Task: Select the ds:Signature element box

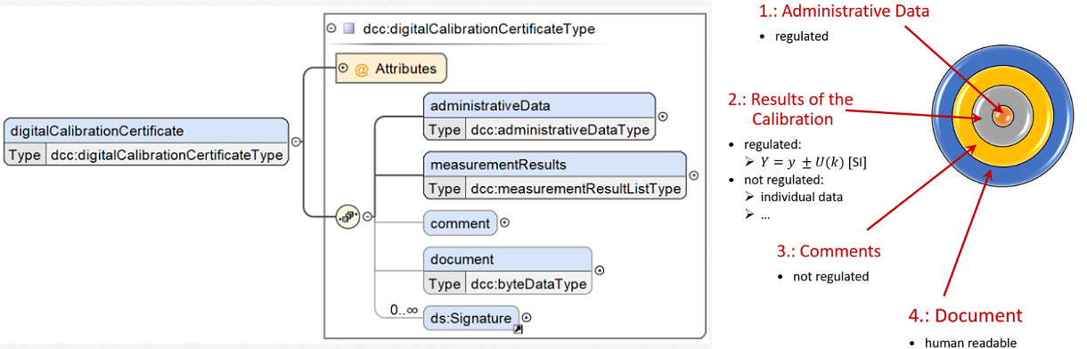Action: click(470, 318)
